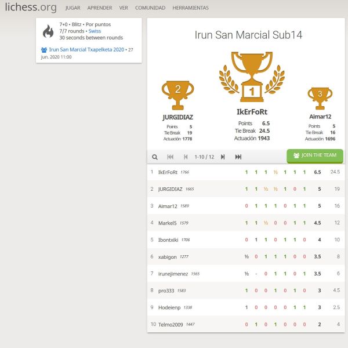Open podium player JURGIDIAZ profile
This screenshot has width=348, height=348.
(177, 117)
